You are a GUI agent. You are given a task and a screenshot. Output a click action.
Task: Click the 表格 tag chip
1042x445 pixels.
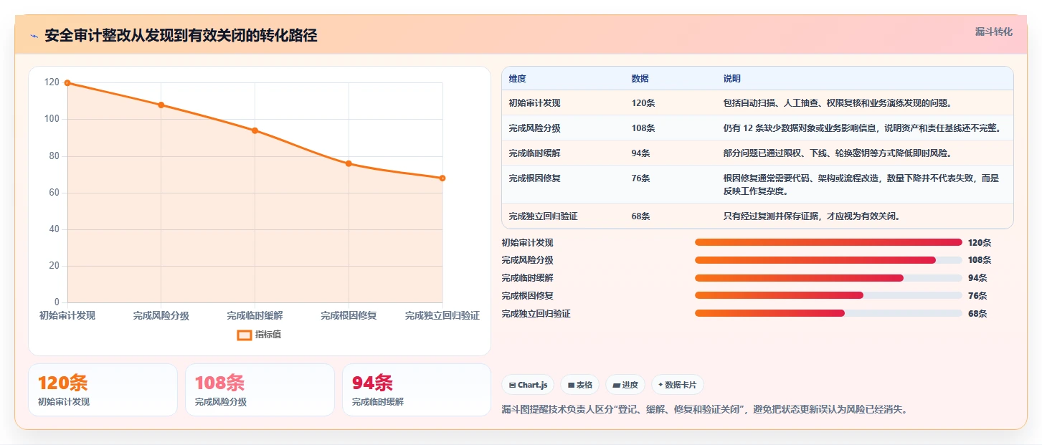[579, 385]
